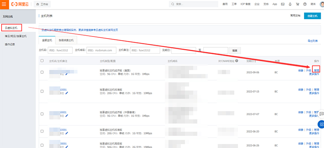Click 升级 for the 2022-06-26 host

click(x=309, y=144)
